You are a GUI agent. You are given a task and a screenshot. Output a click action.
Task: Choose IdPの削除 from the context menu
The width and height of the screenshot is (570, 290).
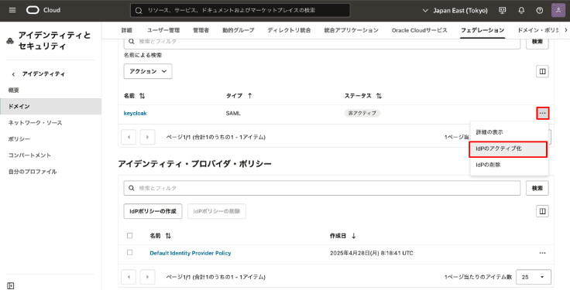(509, 165)
